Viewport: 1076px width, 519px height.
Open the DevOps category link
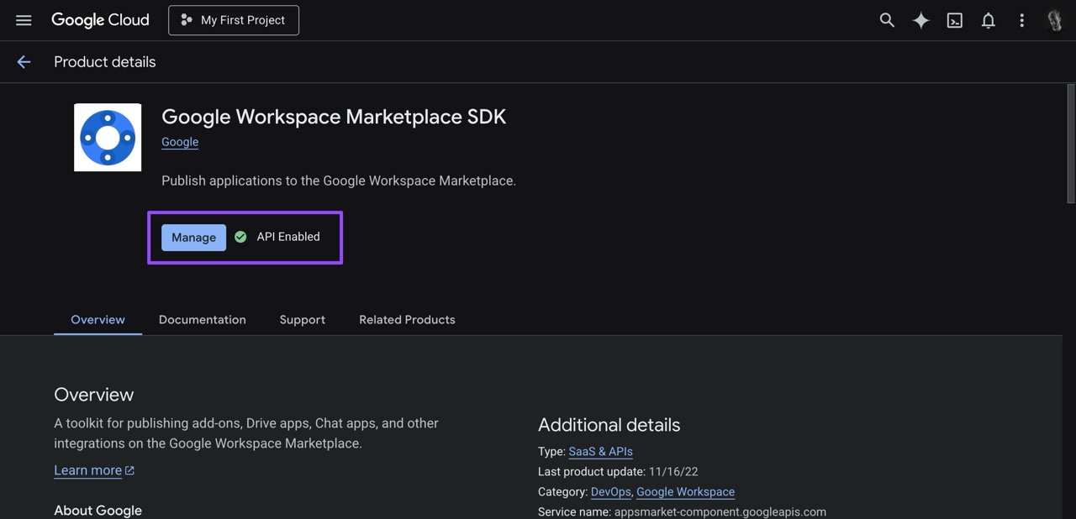pos(610,491)
